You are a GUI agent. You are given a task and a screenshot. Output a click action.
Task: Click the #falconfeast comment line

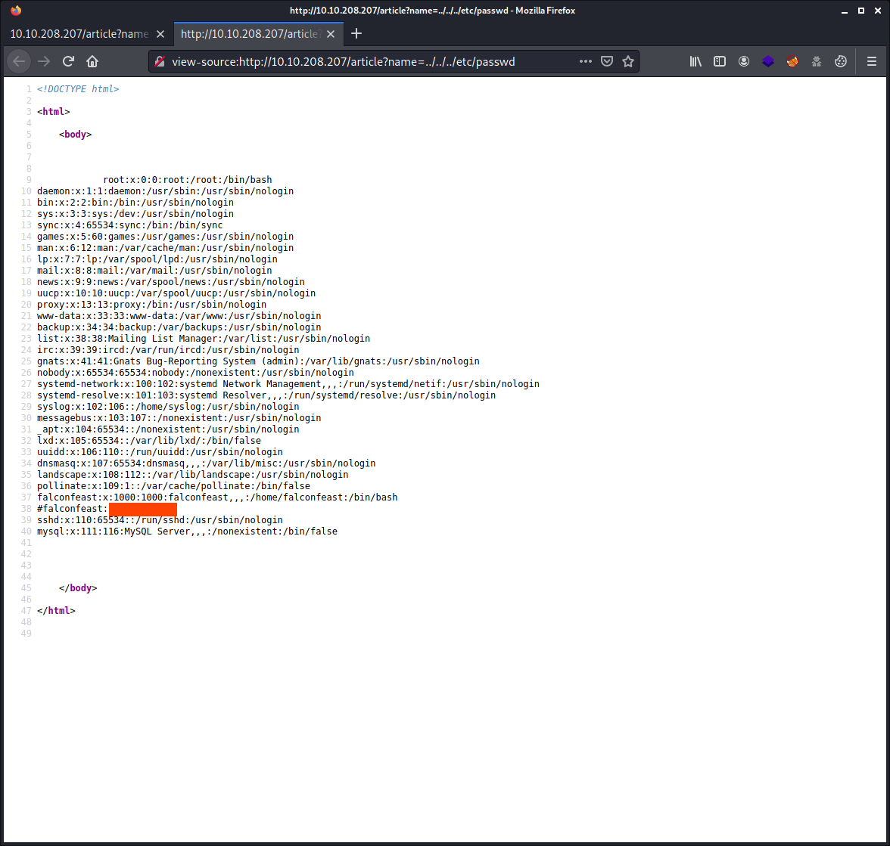tap(107, 509)
